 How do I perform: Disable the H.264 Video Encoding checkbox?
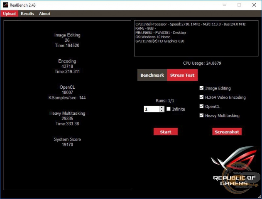pos(201,97)
